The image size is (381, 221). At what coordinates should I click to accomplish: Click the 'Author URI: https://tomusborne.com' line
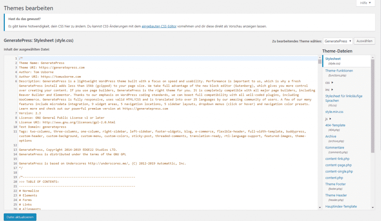tap(50, 77)
